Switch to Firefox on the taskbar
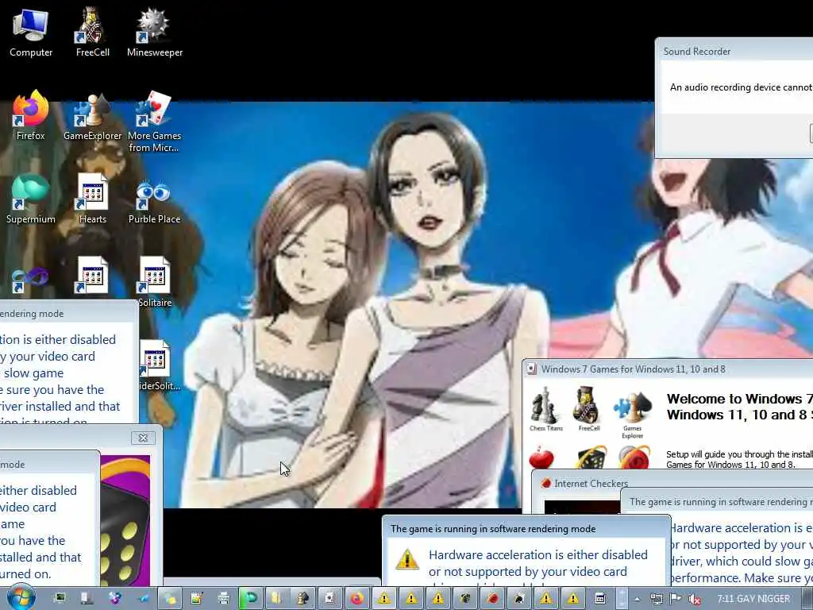 tap(356, 599)
